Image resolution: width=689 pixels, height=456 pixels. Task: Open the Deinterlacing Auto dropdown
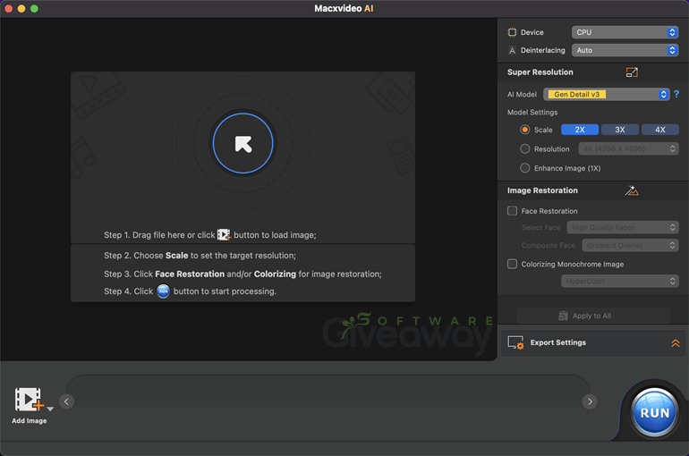625,50
